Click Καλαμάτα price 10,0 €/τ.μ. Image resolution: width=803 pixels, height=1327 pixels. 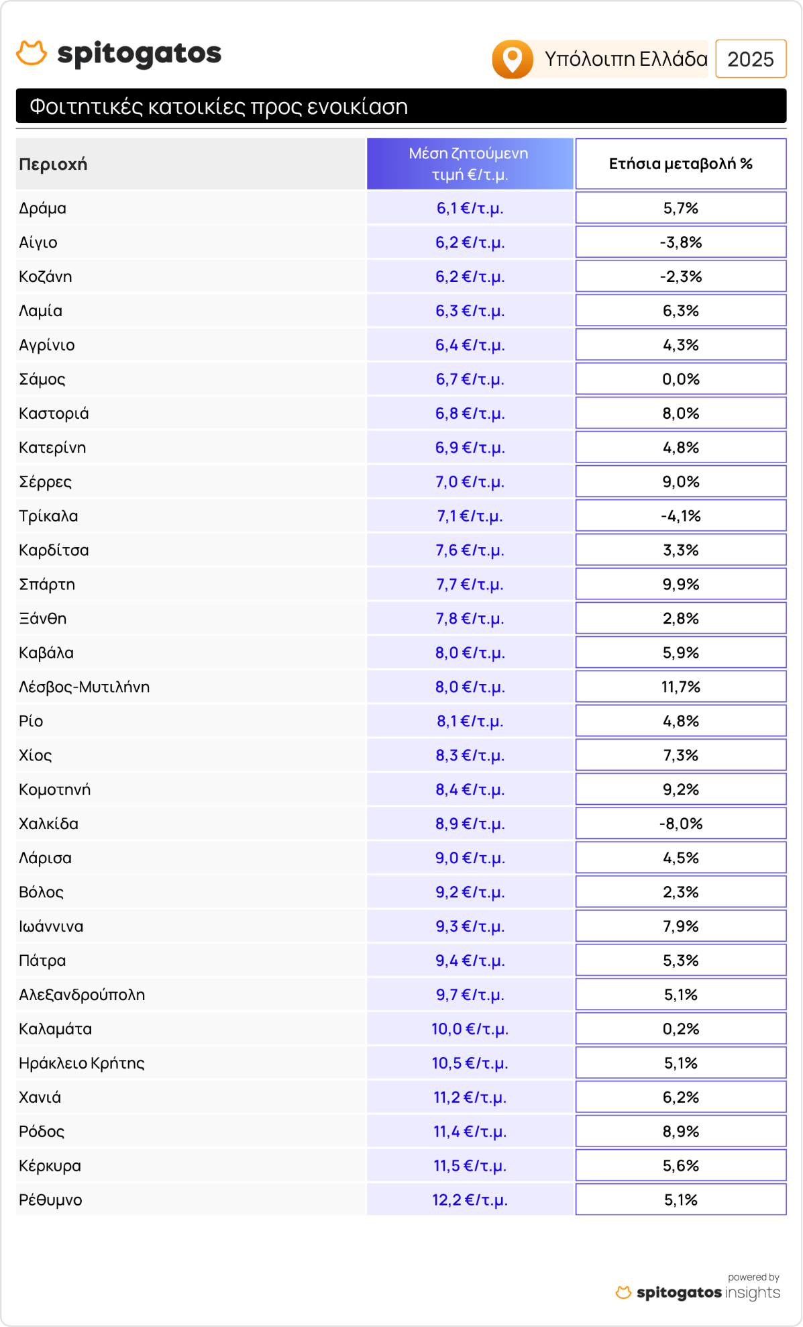pos(470,1029)
